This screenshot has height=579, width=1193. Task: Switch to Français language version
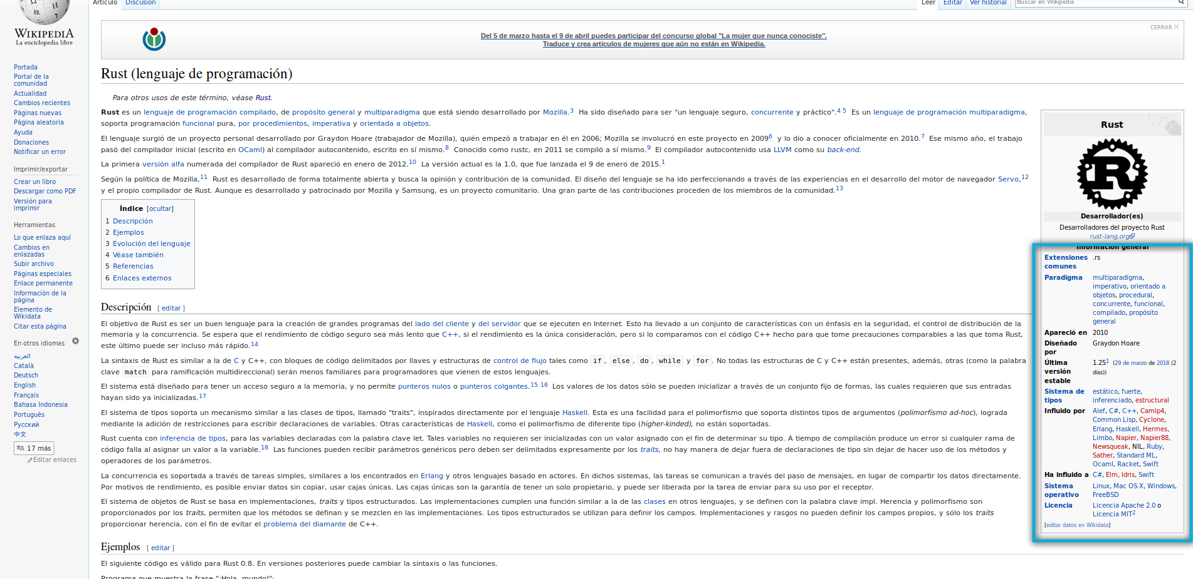click(x=26, y=396)
